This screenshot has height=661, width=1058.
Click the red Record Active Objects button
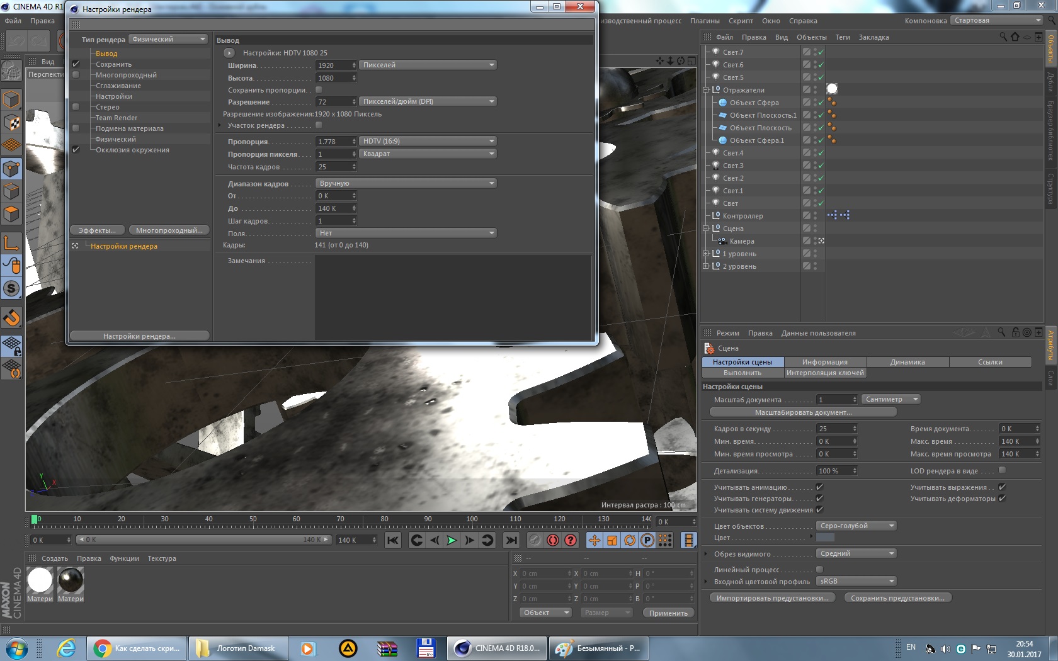[x=553, y=540]
